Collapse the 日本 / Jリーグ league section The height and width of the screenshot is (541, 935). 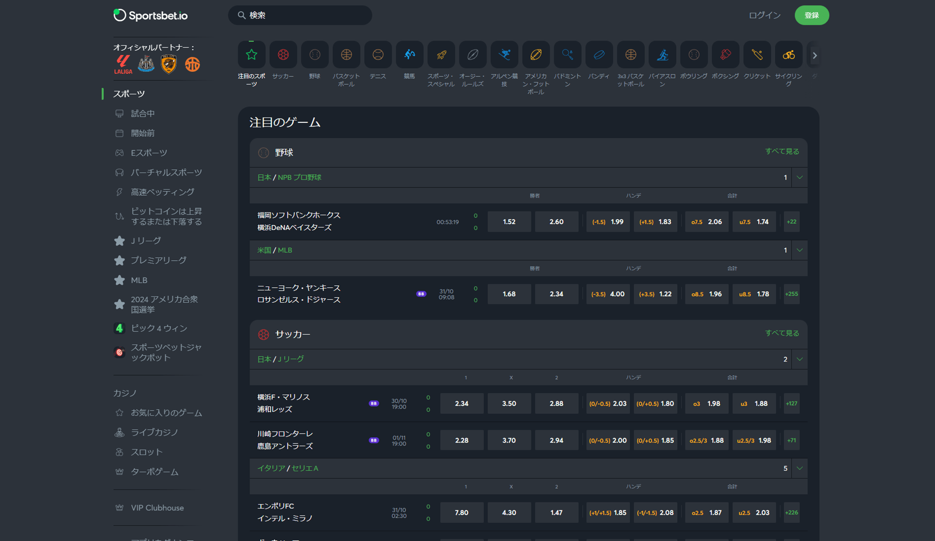tap(800, 360)
